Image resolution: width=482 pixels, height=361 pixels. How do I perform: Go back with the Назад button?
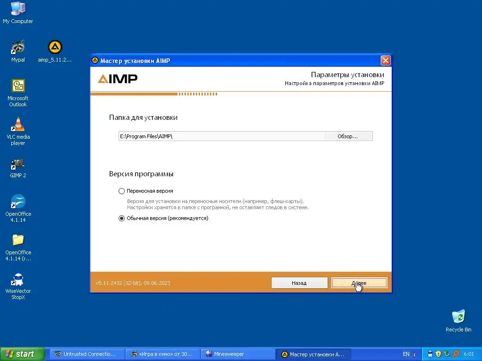coord(299,283)
